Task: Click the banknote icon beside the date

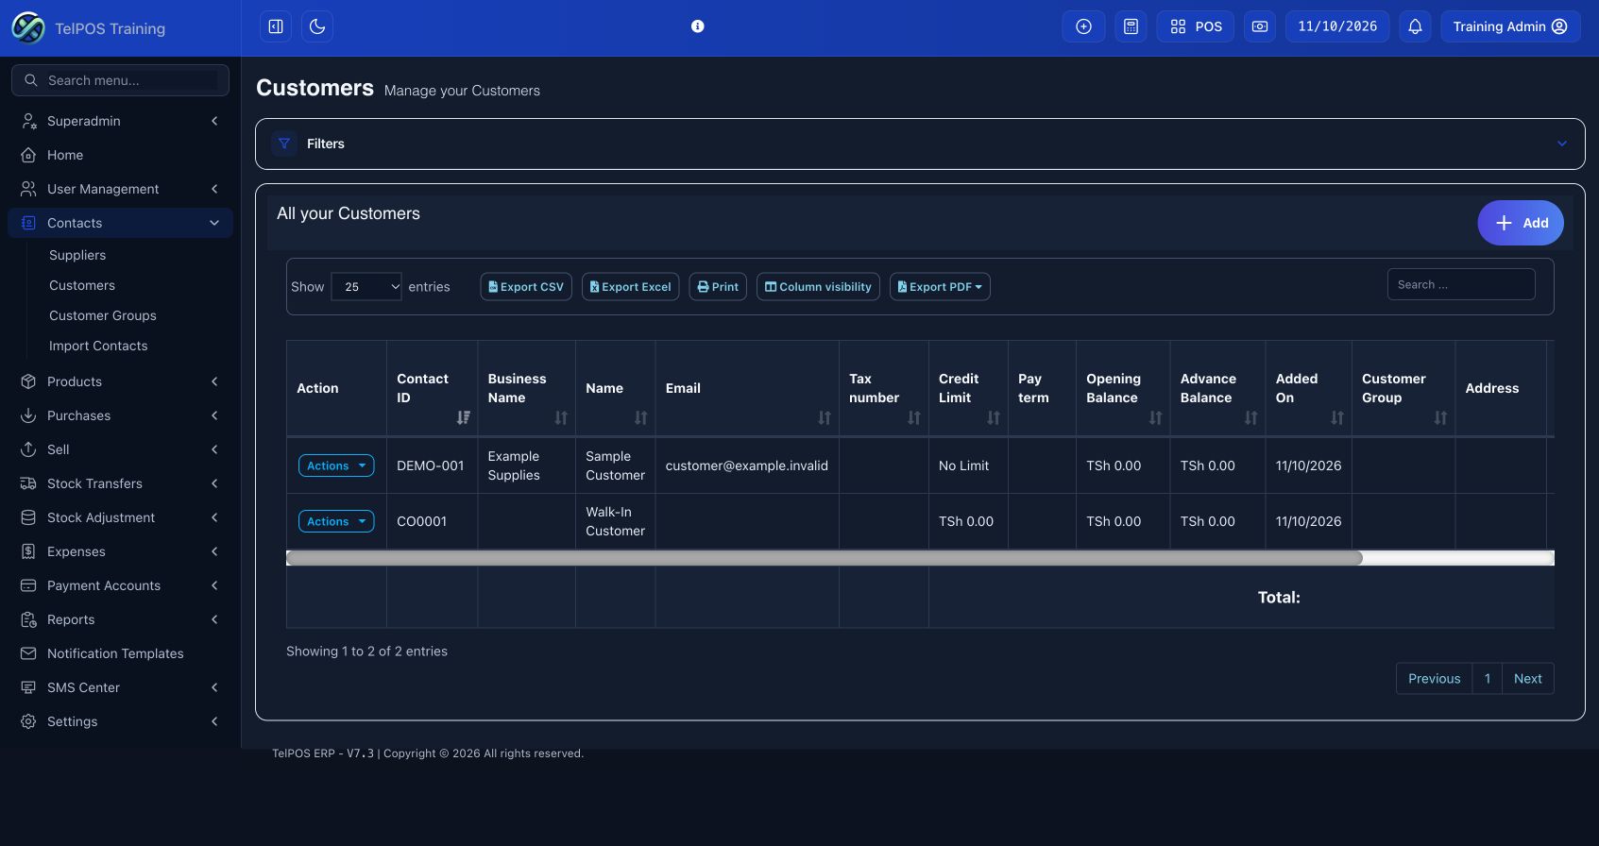Action: tap(1260, 26)
